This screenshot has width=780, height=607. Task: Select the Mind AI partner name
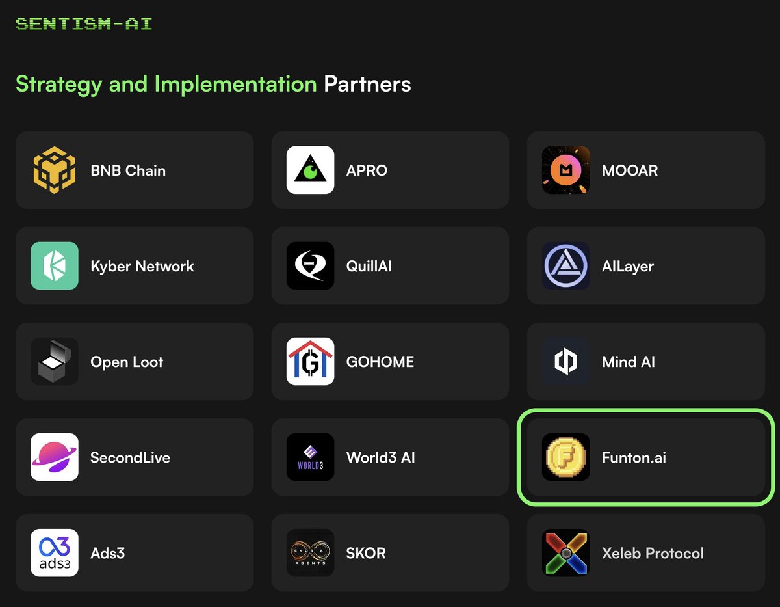pyautogui.click(x=629, y=362)
